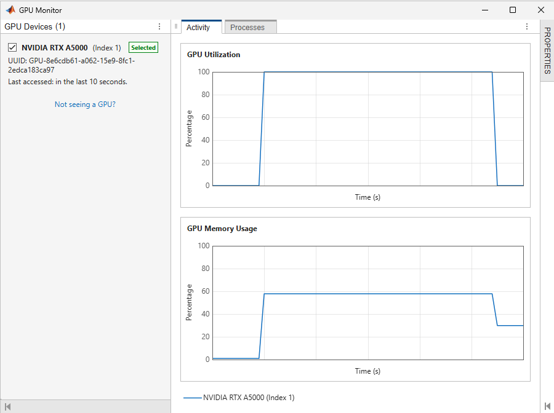Minimize the GPU Monitor window
The width and height of the screenshot is (554, 413).
485,10
